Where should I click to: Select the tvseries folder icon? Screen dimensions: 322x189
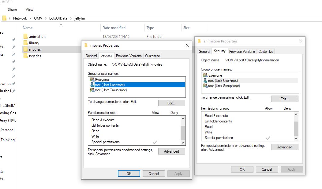tap(25, 56)
